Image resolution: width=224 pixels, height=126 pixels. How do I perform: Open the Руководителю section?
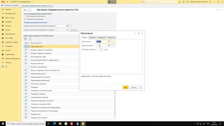(x=10, y=14)
